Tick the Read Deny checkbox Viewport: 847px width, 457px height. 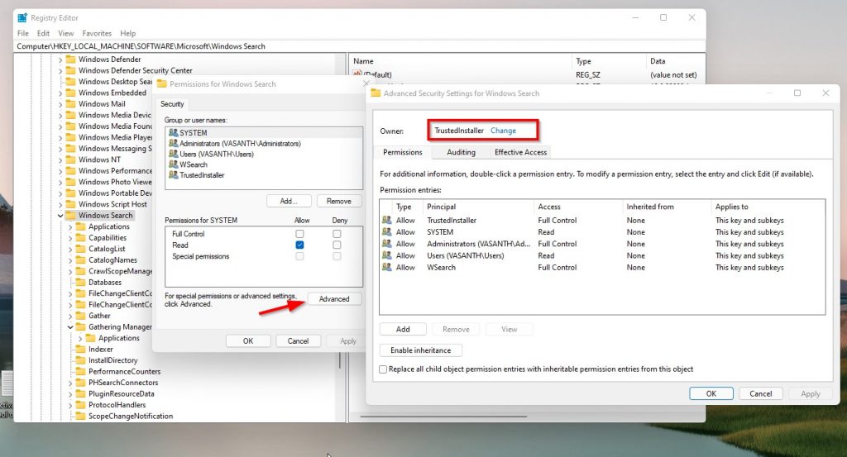point(337,245)
